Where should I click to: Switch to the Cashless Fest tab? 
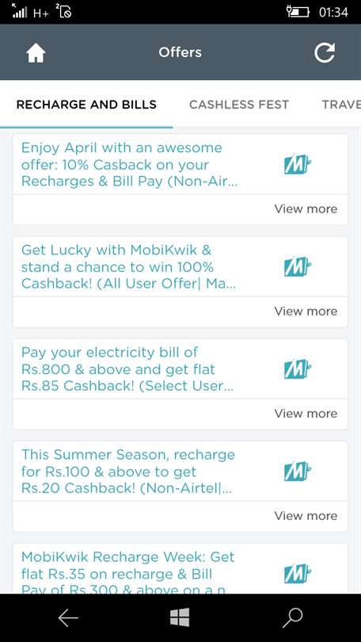click(239, 105)
